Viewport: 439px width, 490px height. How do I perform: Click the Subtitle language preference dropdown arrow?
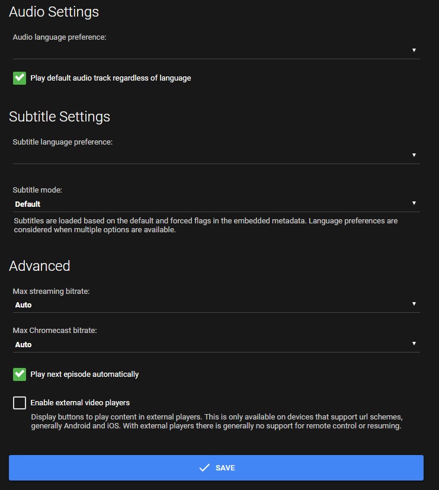(414, 155)
